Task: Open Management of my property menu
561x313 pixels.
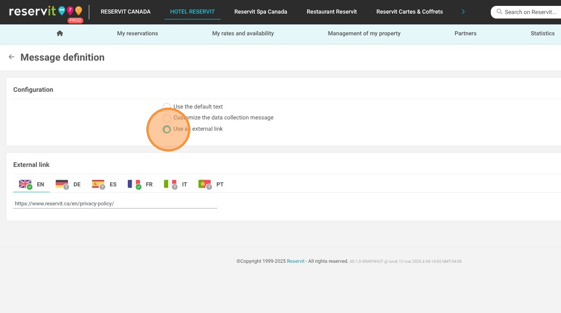Action: [364, 33]
